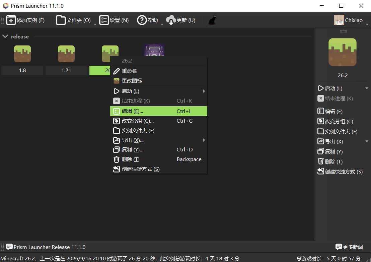Choose 创建快捷方式 (S) in the context menu

pyautogui.click(x=159, y=169)
